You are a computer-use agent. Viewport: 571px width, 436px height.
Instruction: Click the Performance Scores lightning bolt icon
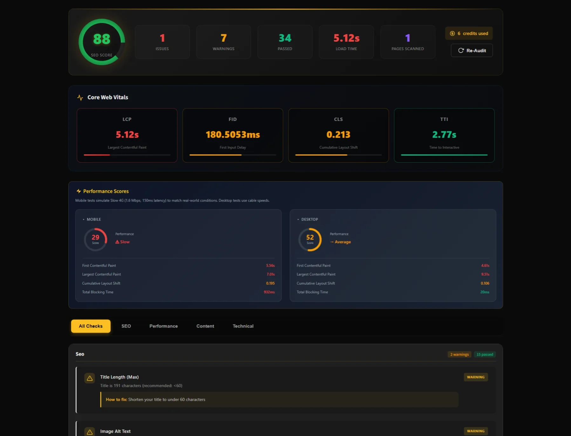click(x=79, y=191)
